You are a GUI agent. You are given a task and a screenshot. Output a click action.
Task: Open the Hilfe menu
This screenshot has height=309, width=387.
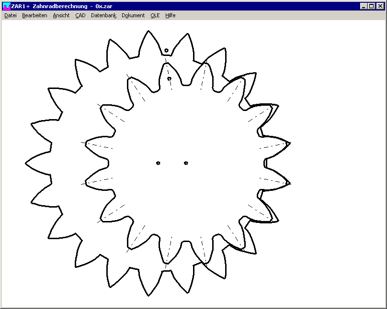[x=171, y=15]
